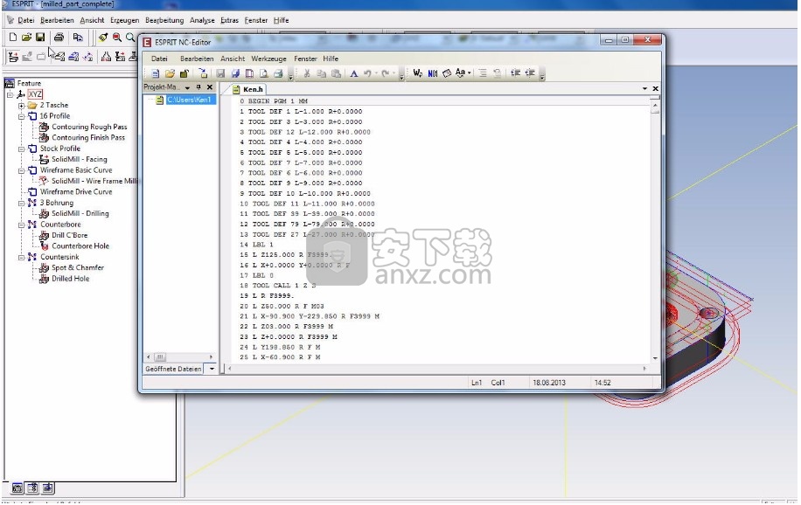Save with floppy icon in ESPRIT main toolbar

tap(40, 37)
